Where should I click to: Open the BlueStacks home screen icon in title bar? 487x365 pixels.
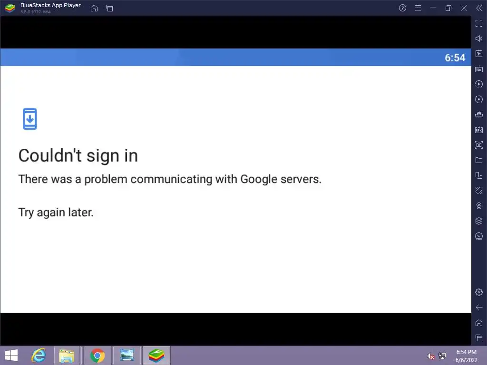tap(94, 8)
